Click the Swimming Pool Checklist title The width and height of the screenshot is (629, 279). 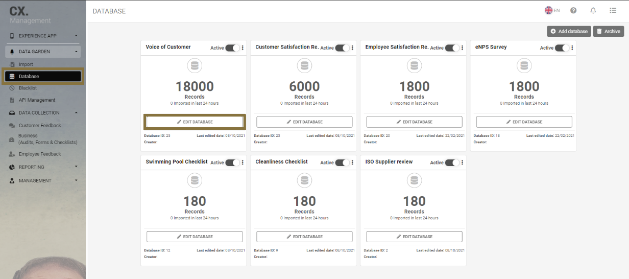(x=177, y=161)
